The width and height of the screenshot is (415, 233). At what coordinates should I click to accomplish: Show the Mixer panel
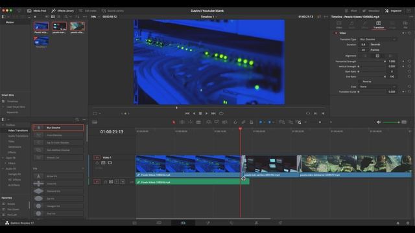click(x=351, y=11)
